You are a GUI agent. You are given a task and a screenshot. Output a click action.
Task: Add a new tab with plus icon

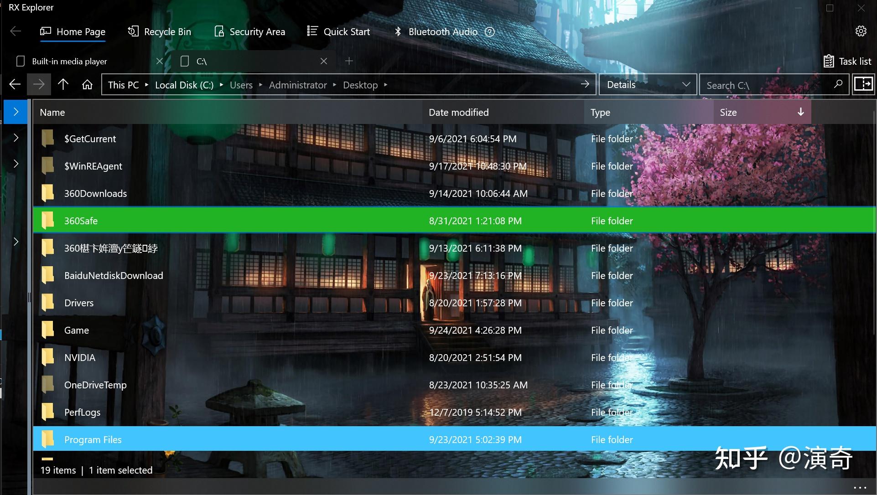(x=349, y=61)
